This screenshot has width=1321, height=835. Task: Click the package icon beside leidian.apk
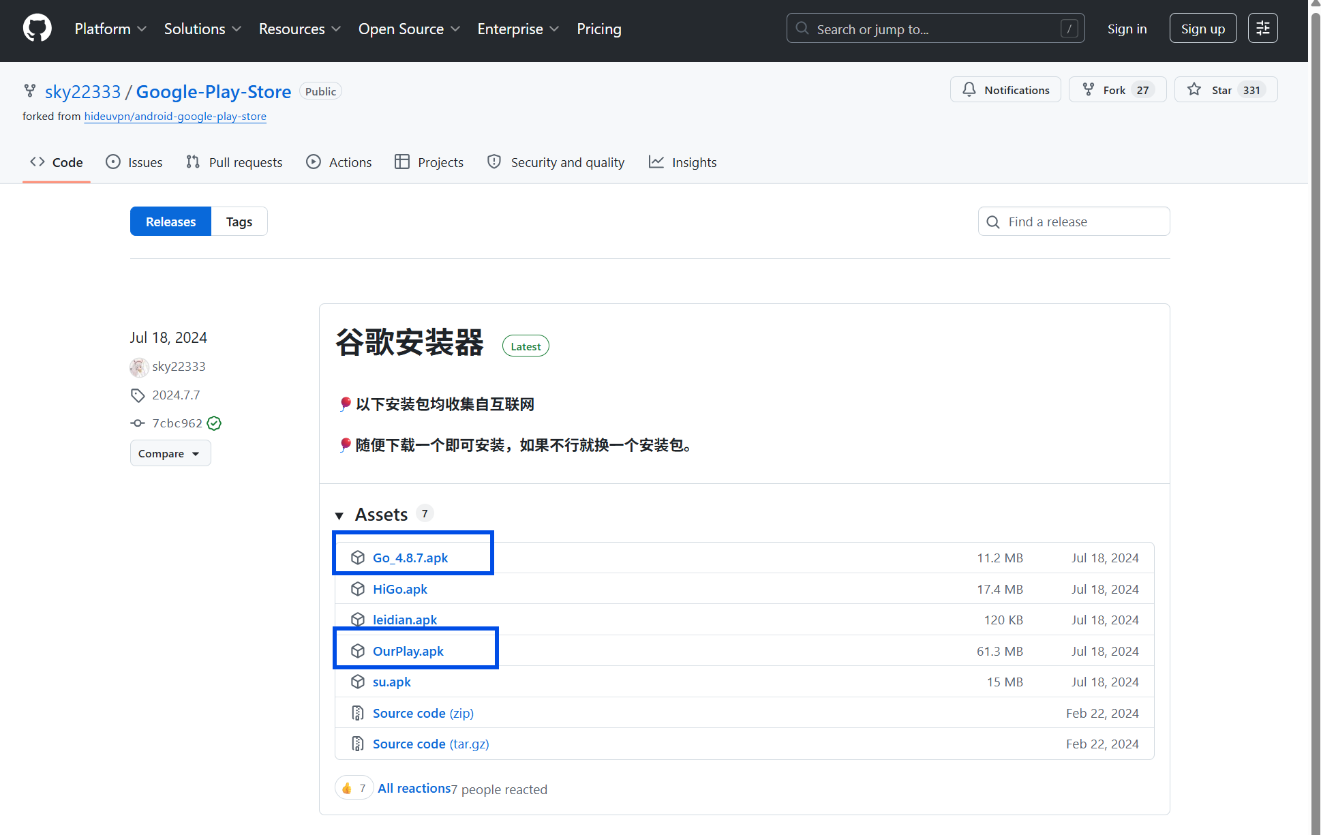[358, 620]
